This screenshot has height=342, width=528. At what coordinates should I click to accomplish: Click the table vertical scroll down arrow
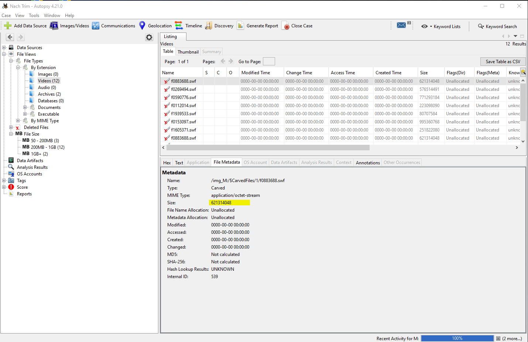(x=523, y=141)
